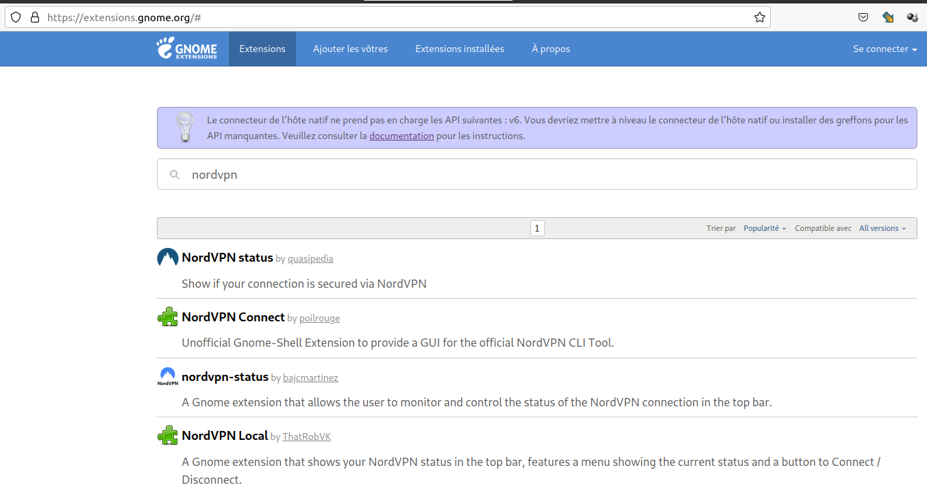Open the Popularité sort dropdown
The image size is (927, 494).
pyautogui.click(x=765, y=228)
